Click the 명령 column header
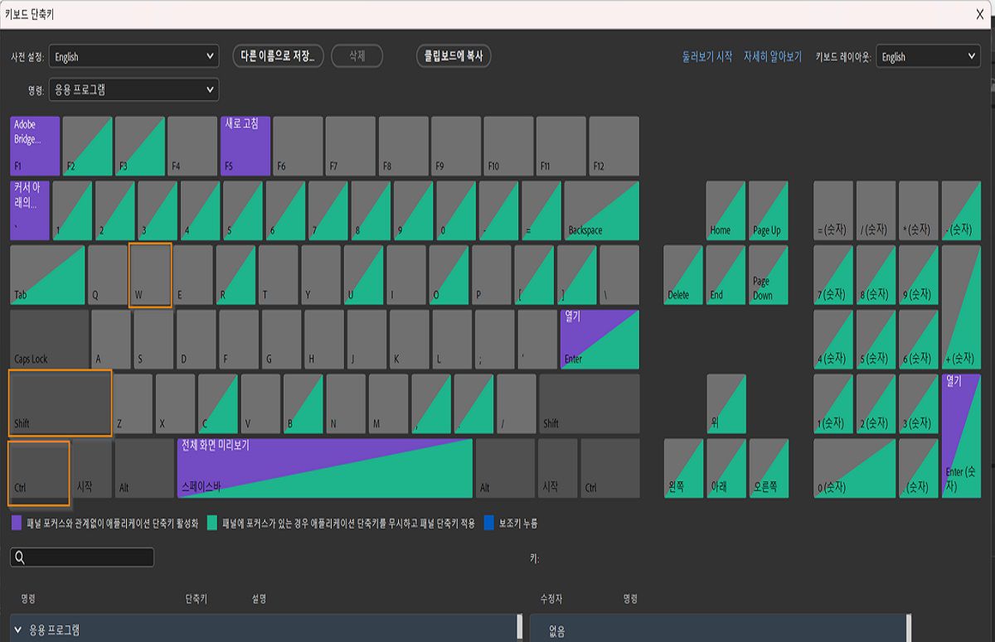The height and width of the screenshot is (642, 995). point(27,598)
